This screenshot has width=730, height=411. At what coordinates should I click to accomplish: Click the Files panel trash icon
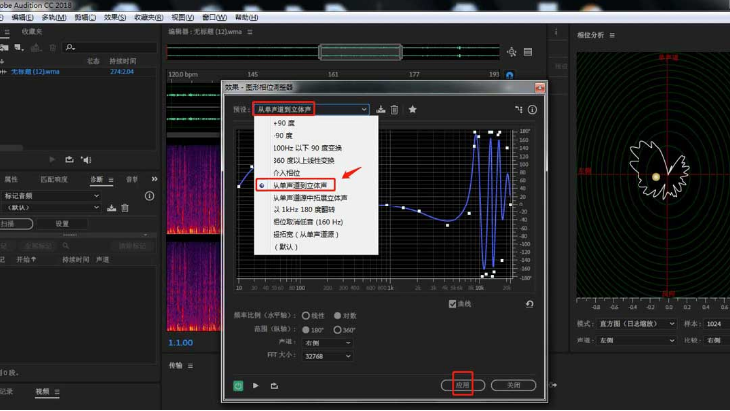tap(52, 48)
